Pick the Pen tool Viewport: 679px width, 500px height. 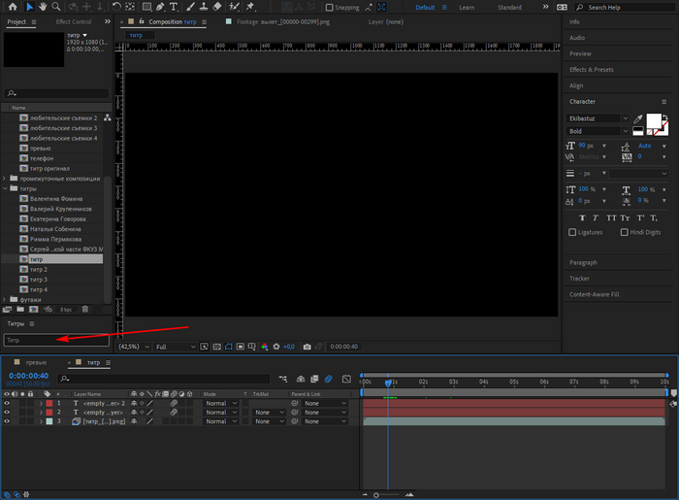coord(158,7)
